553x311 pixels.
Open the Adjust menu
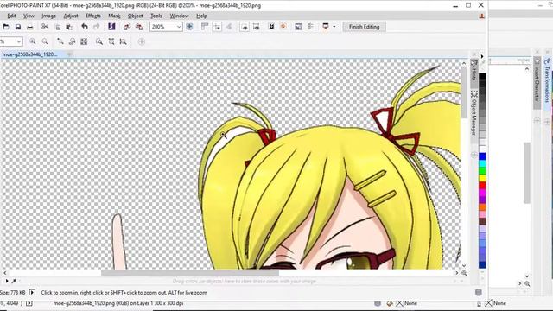click(71, 16)
